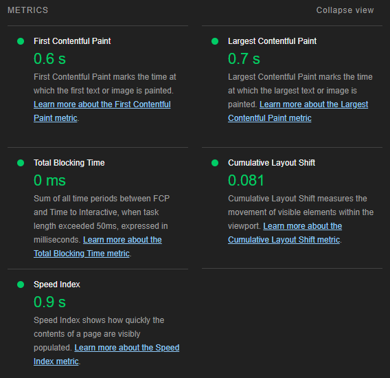This screenshot has width=390, height=378.
Task: Click the Speed Index title
Action: (x=57, y=285)
